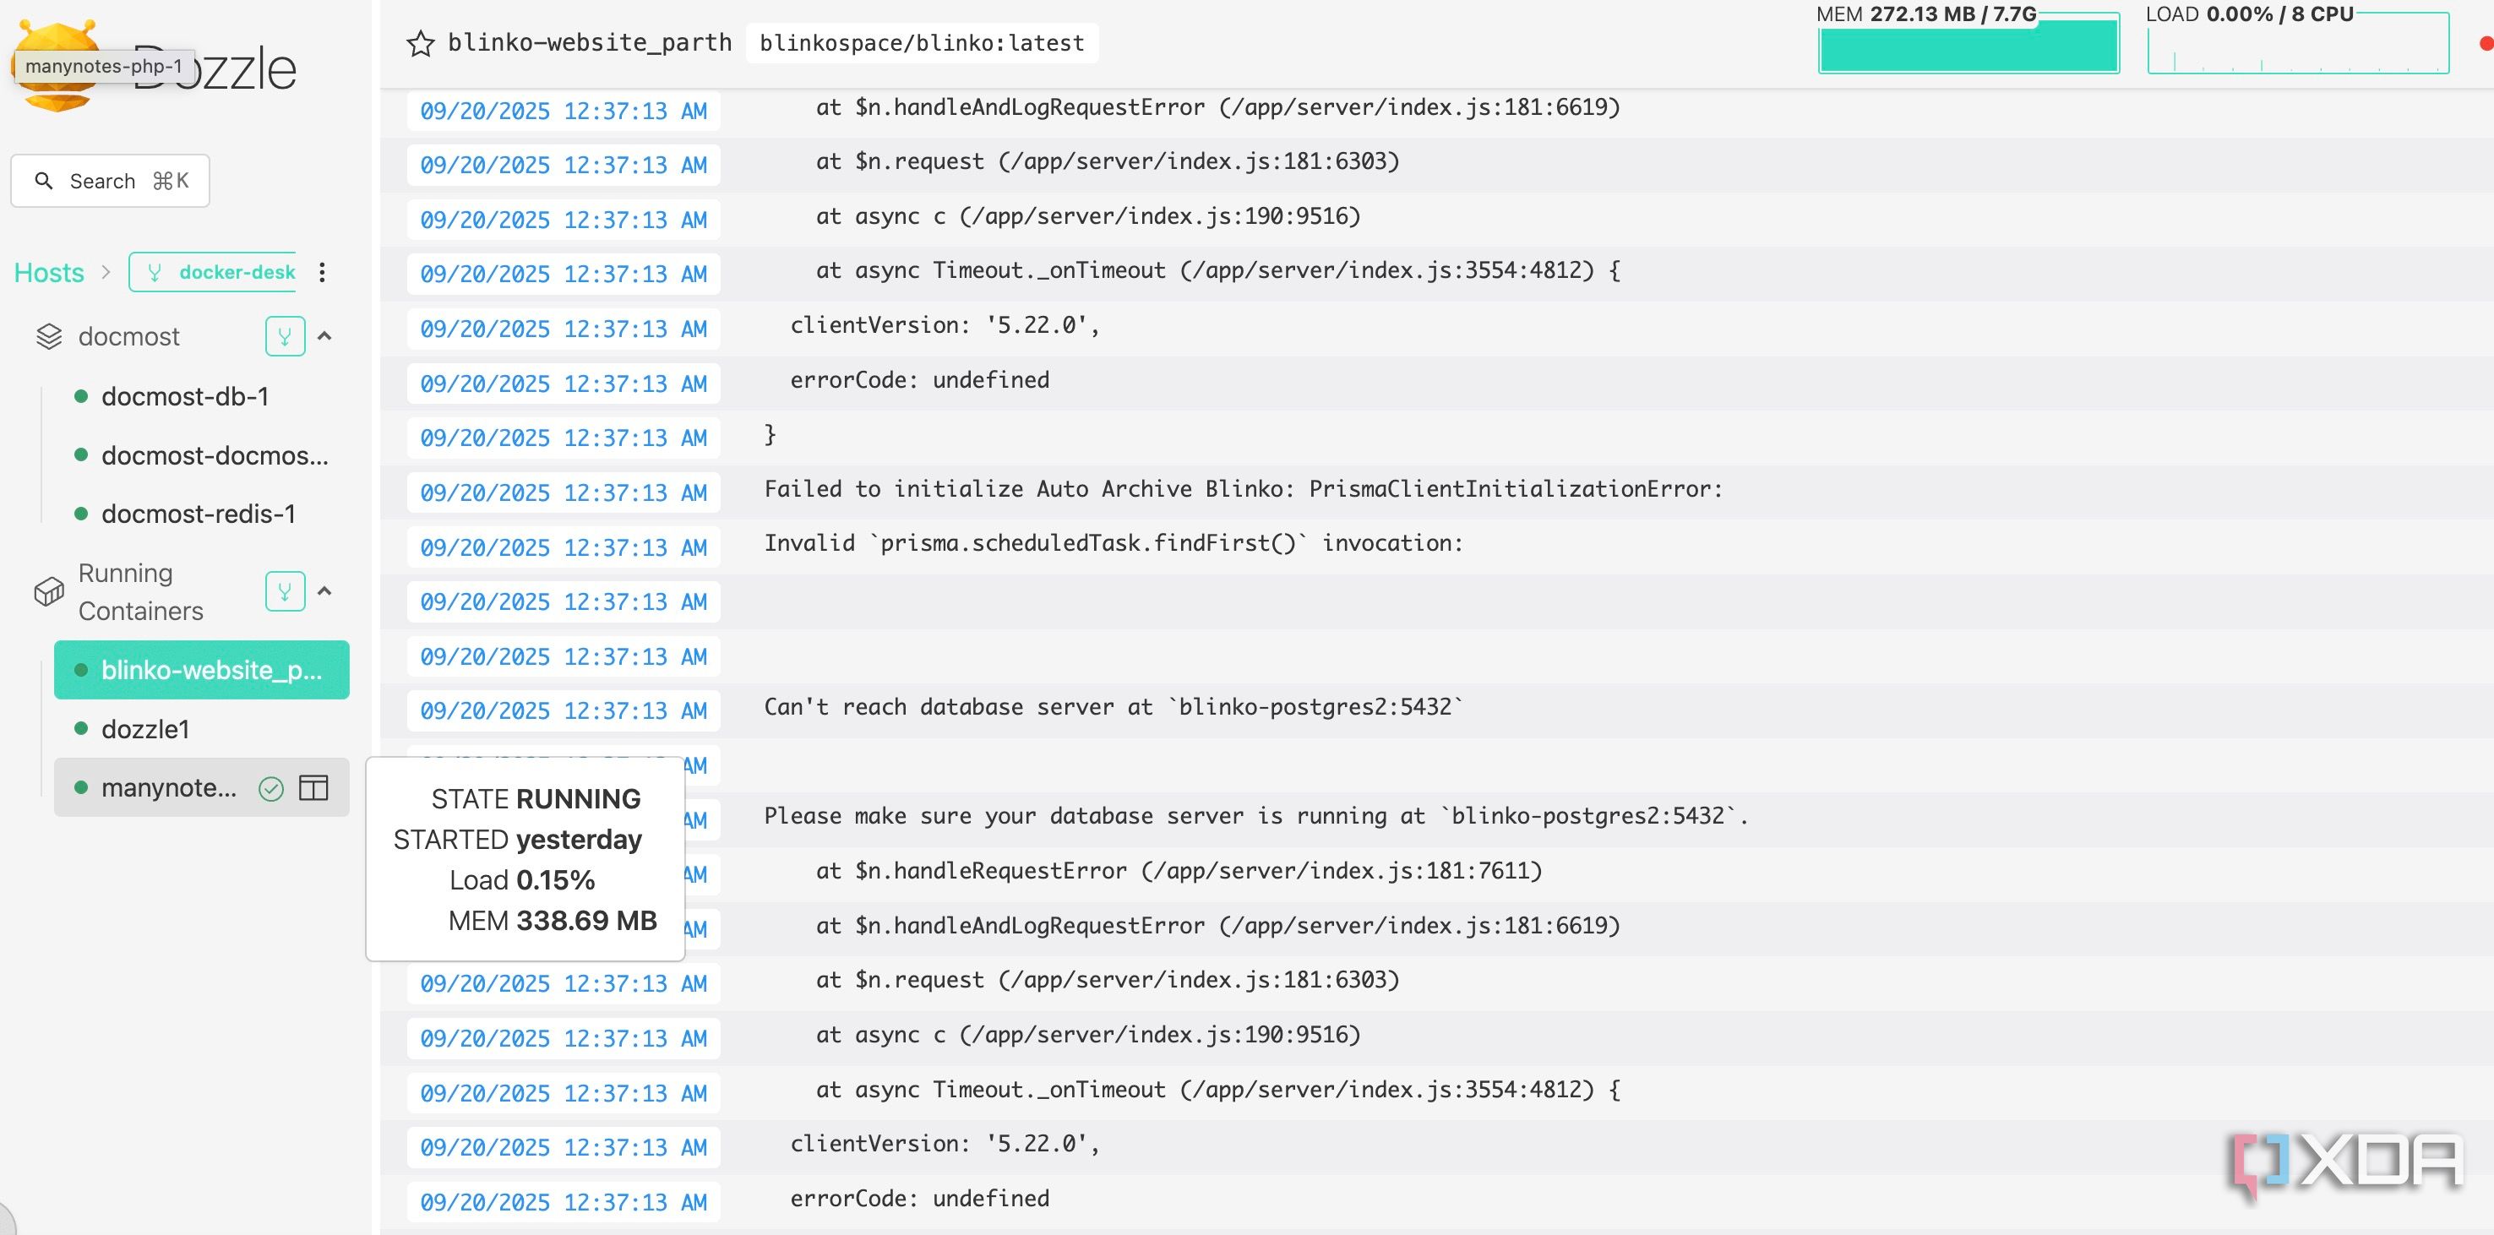Click the blinkospace/blinko:latest image tag
This screenshot has height=1235, width=2494.
click(x=922, y=44)
